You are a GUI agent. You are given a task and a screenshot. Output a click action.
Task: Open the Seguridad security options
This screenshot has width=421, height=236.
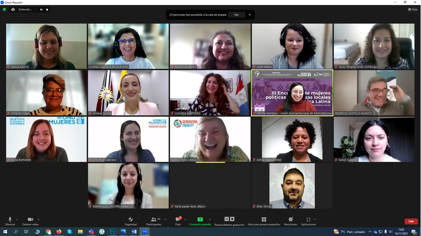[x=131, y=221]
